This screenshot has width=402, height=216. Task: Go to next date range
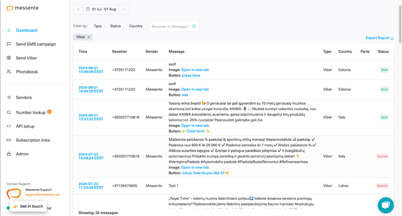point(123,9)
